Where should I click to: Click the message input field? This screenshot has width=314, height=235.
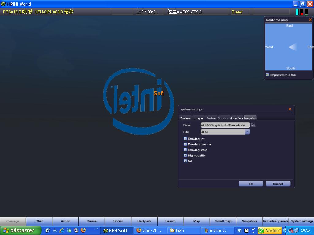(x=13, y=221)
